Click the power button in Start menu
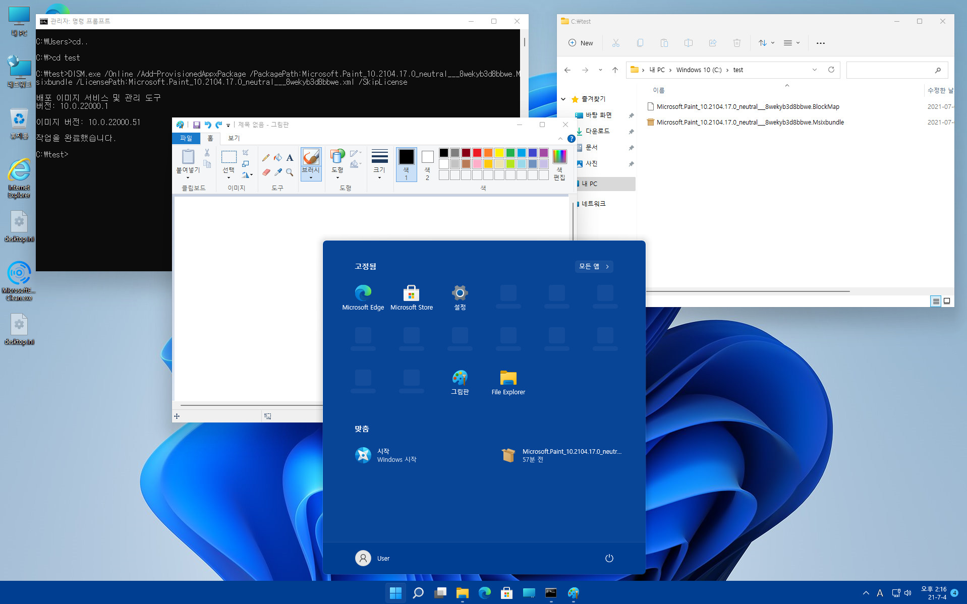 pyautogui.click(x=609, y=558)
